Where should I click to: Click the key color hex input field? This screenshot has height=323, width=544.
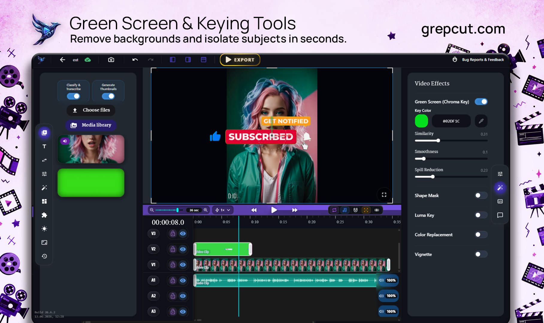[x=451, y=121]
